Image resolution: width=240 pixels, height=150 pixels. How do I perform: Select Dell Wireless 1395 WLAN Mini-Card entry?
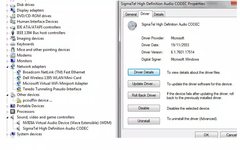click(x=52, y=78)
